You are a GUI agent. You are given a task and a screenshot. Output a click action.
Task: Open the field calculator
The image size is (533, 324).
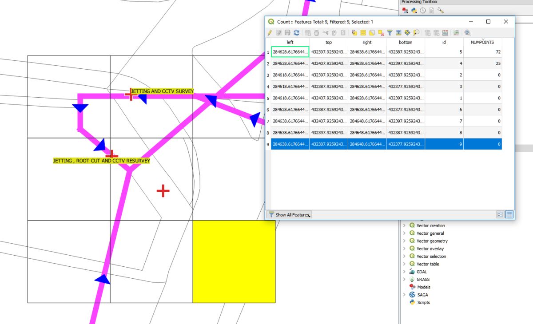coord(445,32)
